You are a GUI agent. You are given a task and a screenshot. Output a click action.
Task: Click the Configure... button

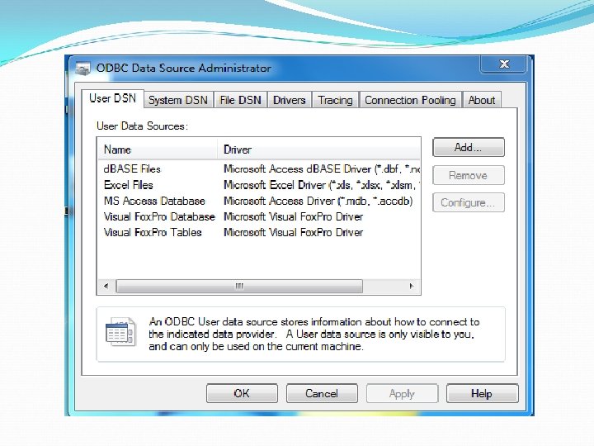tap(469, 202)
